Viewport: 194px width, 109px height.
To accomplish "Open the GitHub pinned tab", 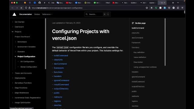I will point(40,3).
